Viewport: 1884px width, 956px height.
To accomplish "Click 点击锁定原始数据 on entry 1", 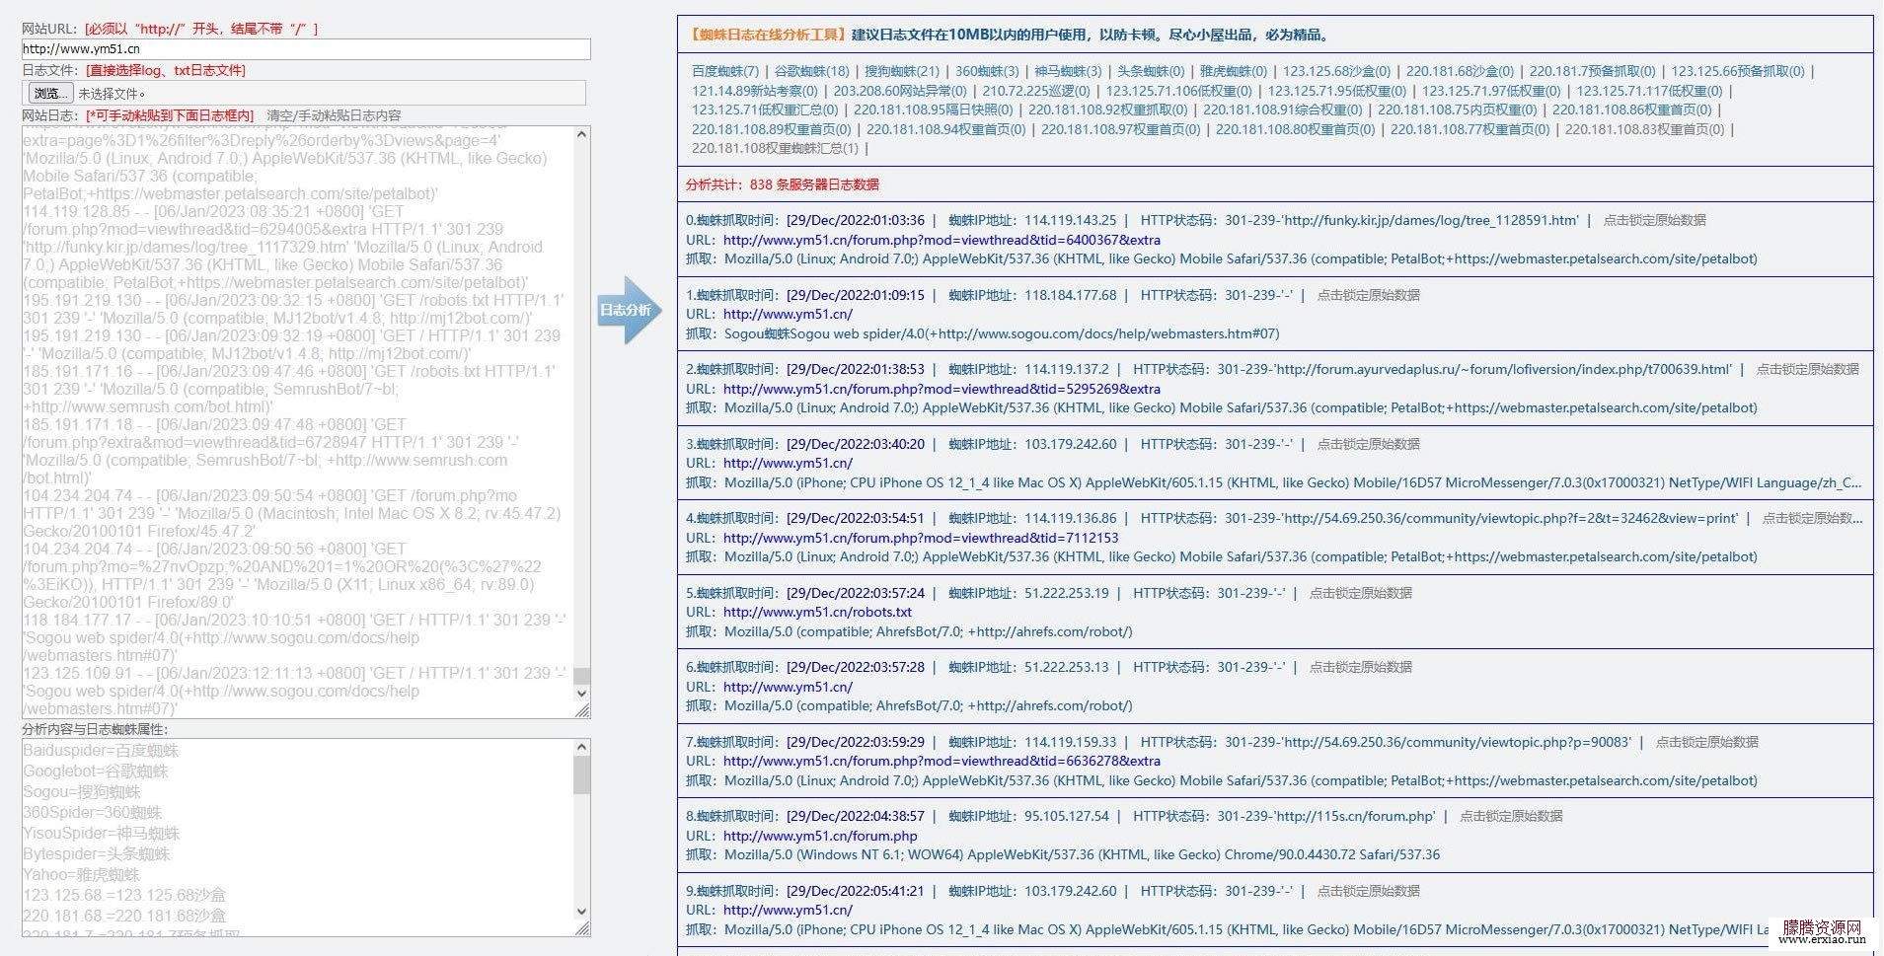I will pos(1369,295).
